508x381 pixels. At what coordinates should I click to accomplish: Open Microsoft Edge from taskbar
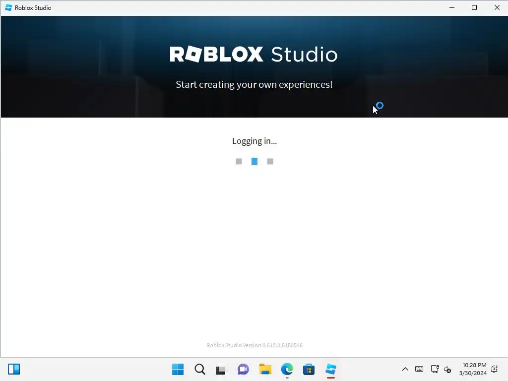click(x=287, y=369)
